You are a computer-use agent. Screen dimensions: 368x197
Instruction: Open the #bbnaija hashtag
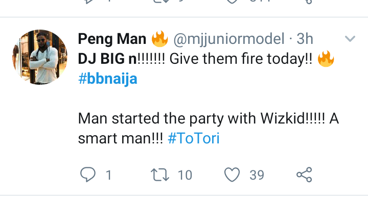108,79
